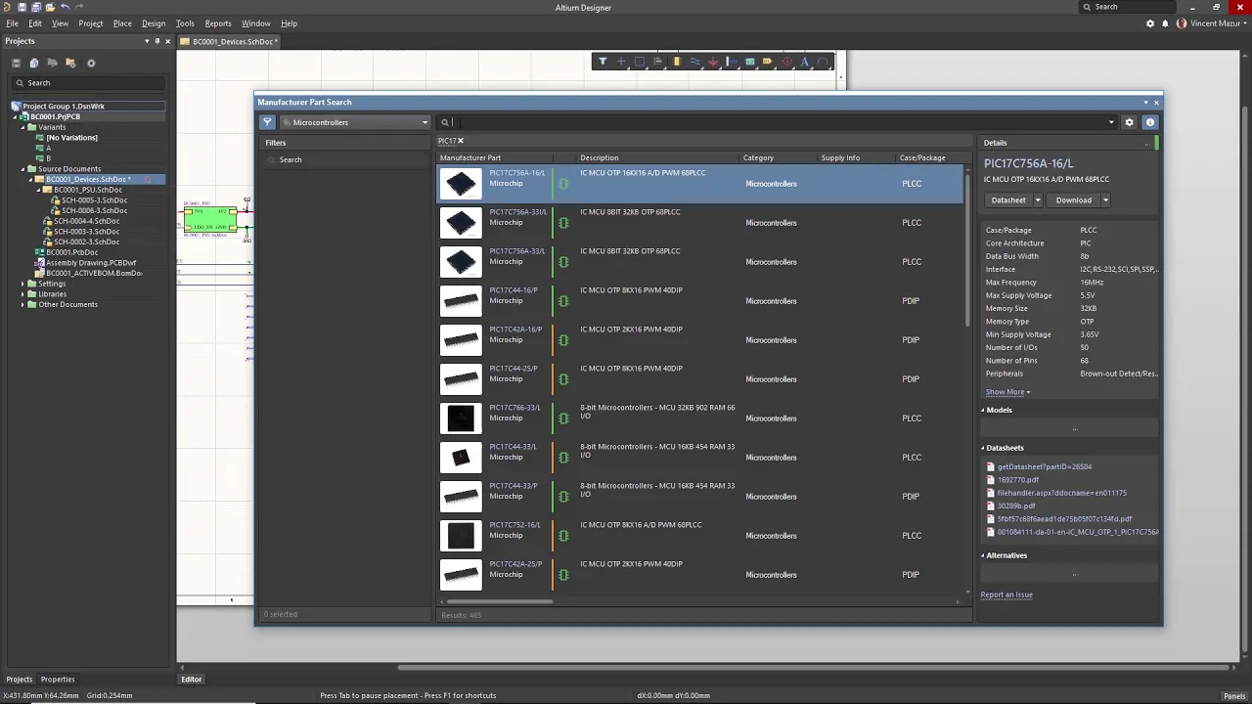Click the Redo arrow icon
Image resolution: width=1252 pixels, height=704 pixels.
79,7
